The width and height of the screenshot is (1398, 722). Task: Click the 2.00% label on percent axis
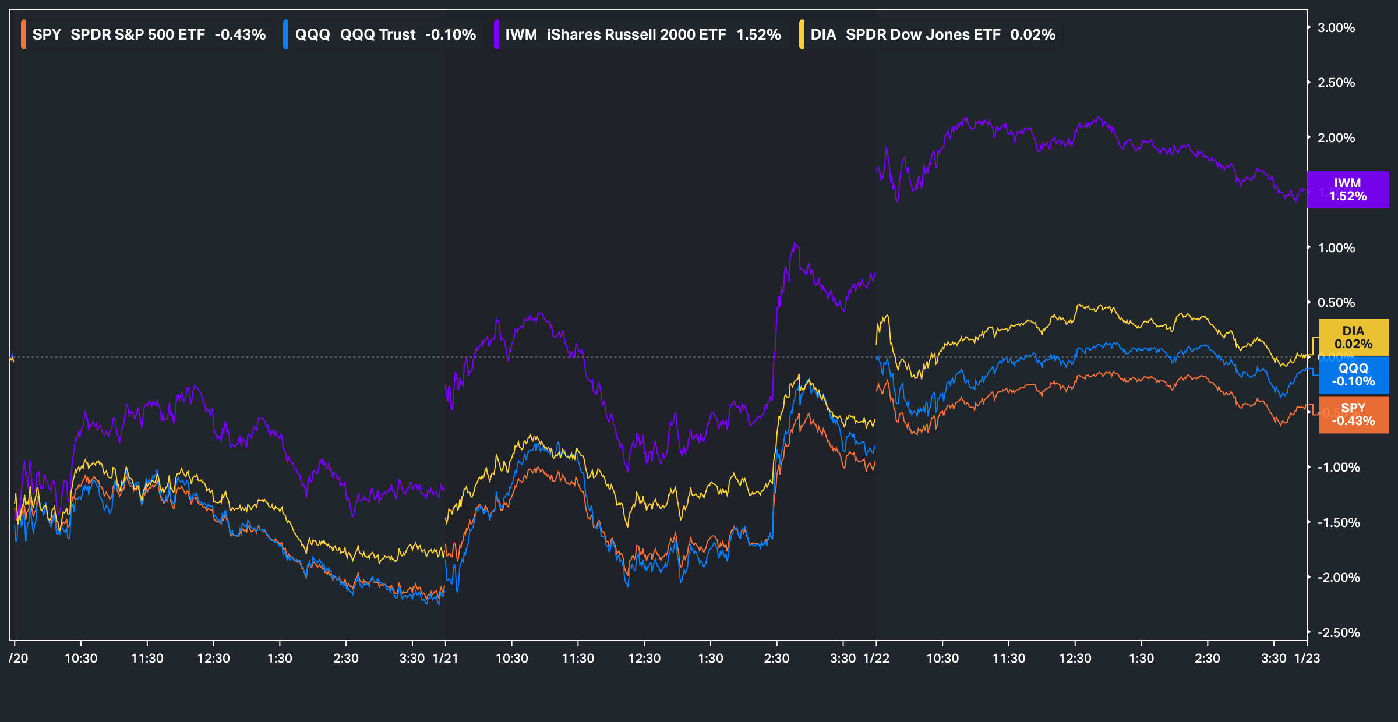pos(1336,138)
